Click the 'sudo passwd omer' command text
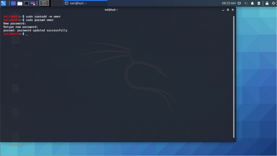277x156 pixels. click(40, 20)
